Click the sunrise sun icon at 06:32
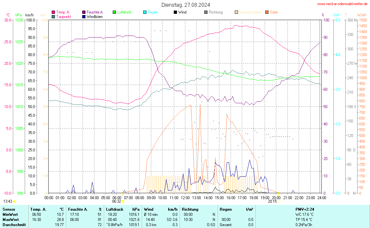This screenshot has height=228, width=370. (x=123, y=201)
